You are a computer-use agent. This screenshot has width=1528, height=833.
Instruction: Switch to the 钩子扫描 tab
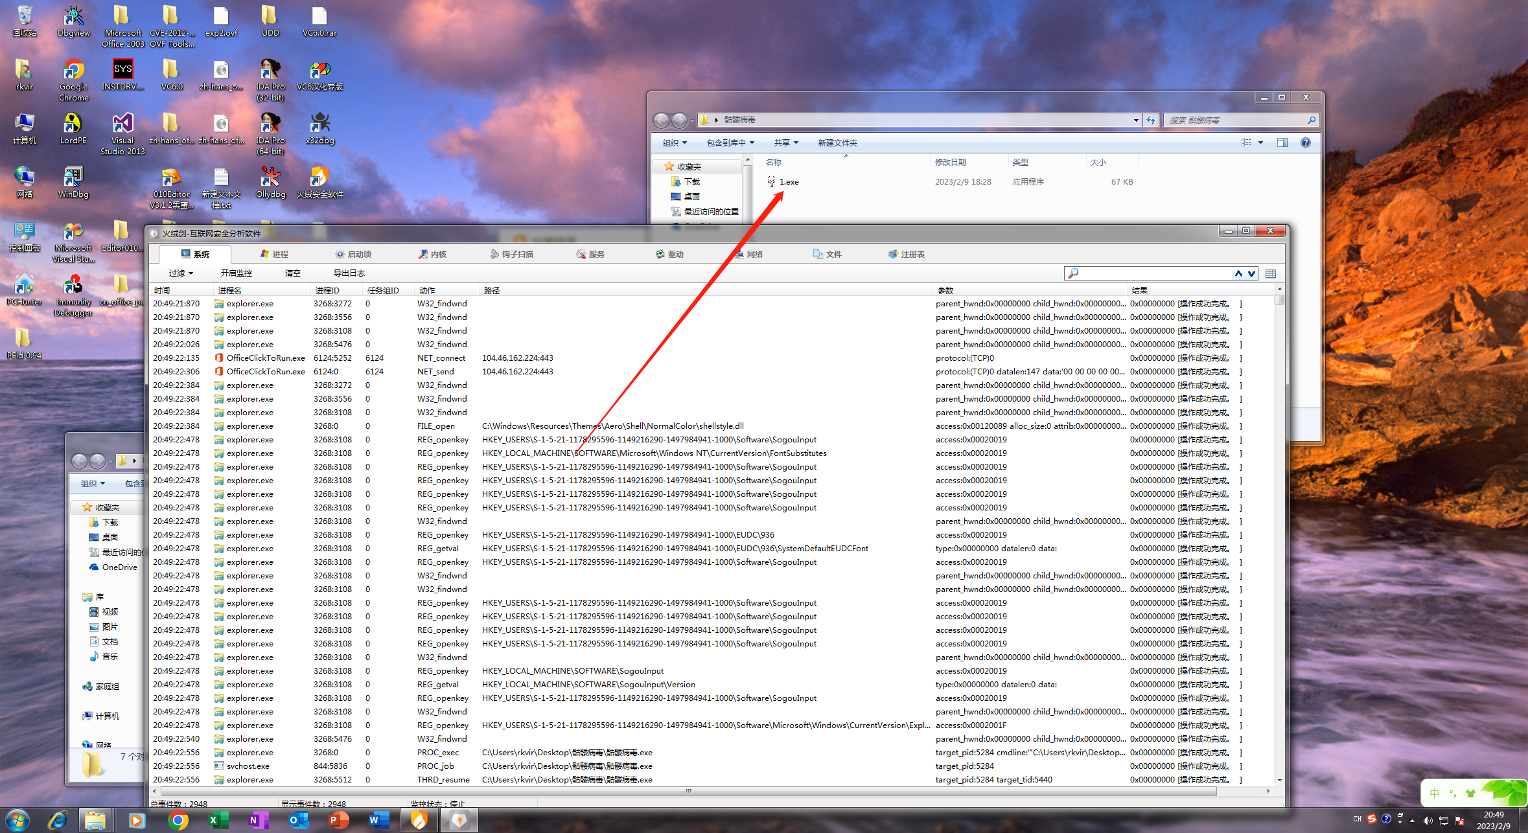pyautogui.click(x=511, y=254)
